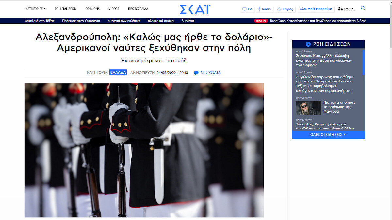The width and height of the screenshot is (392, 220).
Task: Click the clock icon beside ΡΟΗ ΕΙΔΗΣΕΩΝ
Action: point(308,44)
